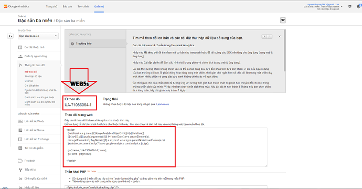The width and height of the screenshot is (362, 189).
Task: Click the account email at top right
Action: 323,4
